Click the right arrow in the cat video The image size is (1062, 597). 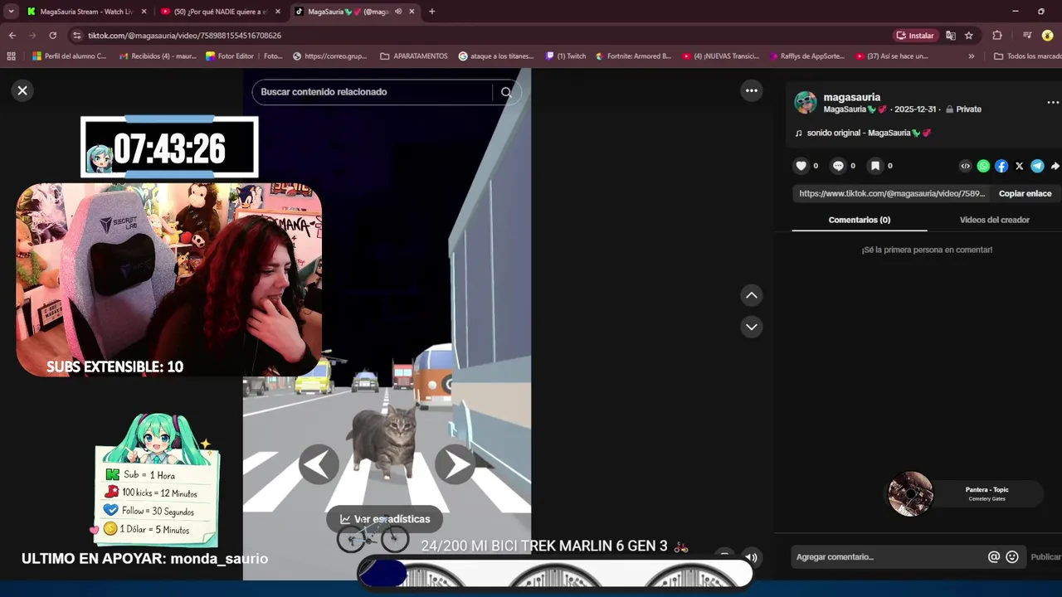coord(455,464)
